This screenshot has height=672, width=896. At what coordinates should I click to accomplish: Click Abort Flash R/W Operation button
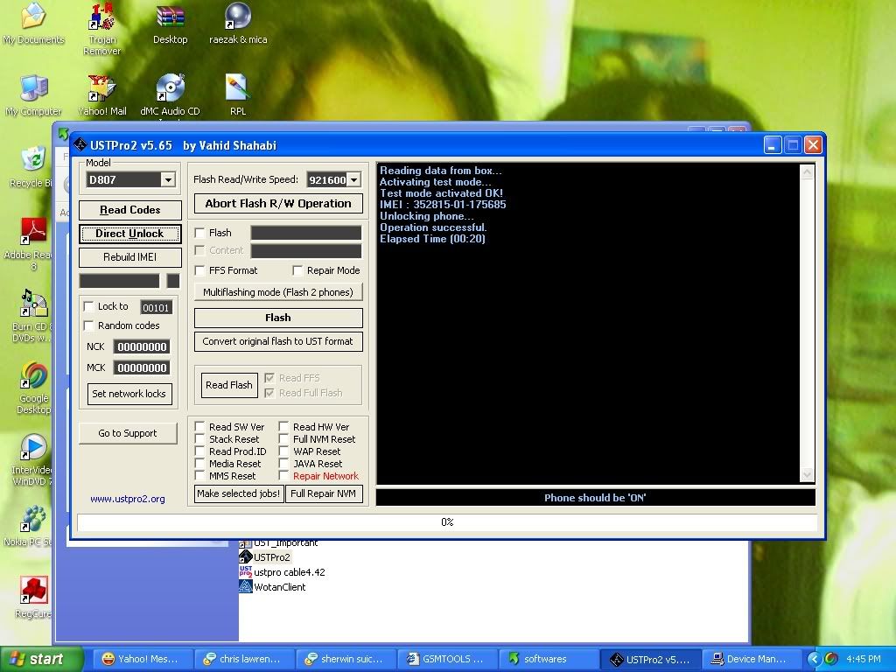pyautogui.click(x=278, y=203)
